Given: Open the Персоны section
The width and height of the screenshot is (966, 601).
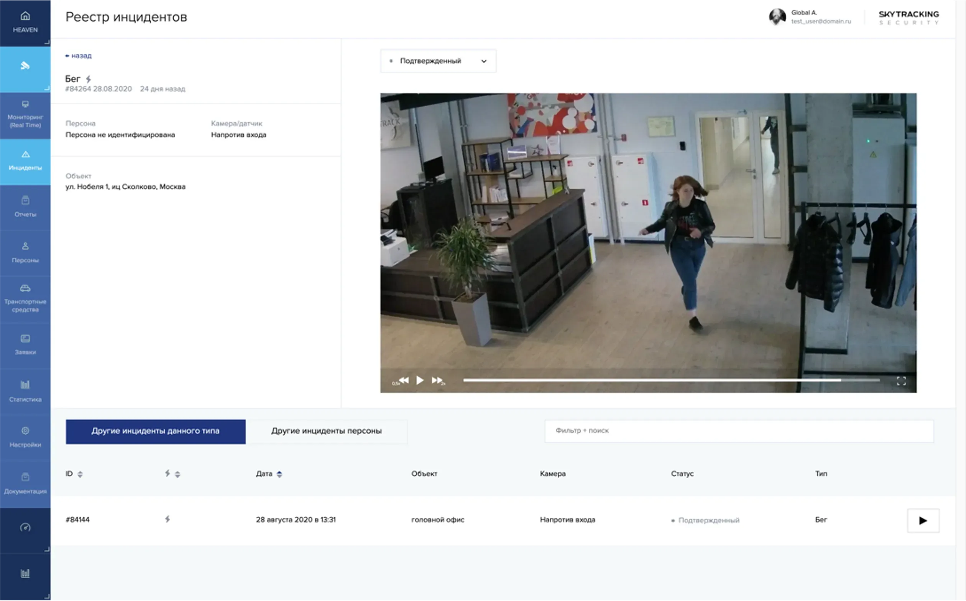Looking at the screenshot, I should (25, 253).
